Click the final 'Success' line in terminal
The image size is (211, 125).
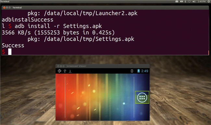pos(13,45)
